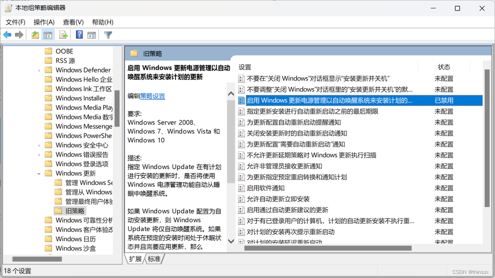Expand the Windows 安全中心 tree node
Screen dimensions: 495x278
pyautogui.click(x=39, y=145)
